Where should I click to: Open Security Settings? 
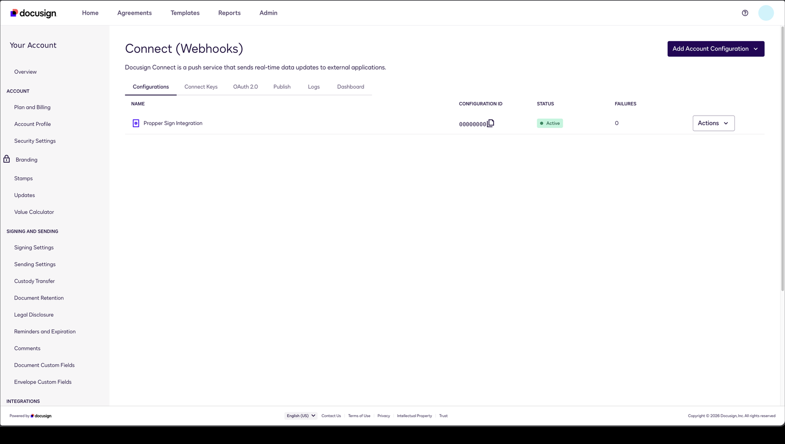(x=35, y=141)
